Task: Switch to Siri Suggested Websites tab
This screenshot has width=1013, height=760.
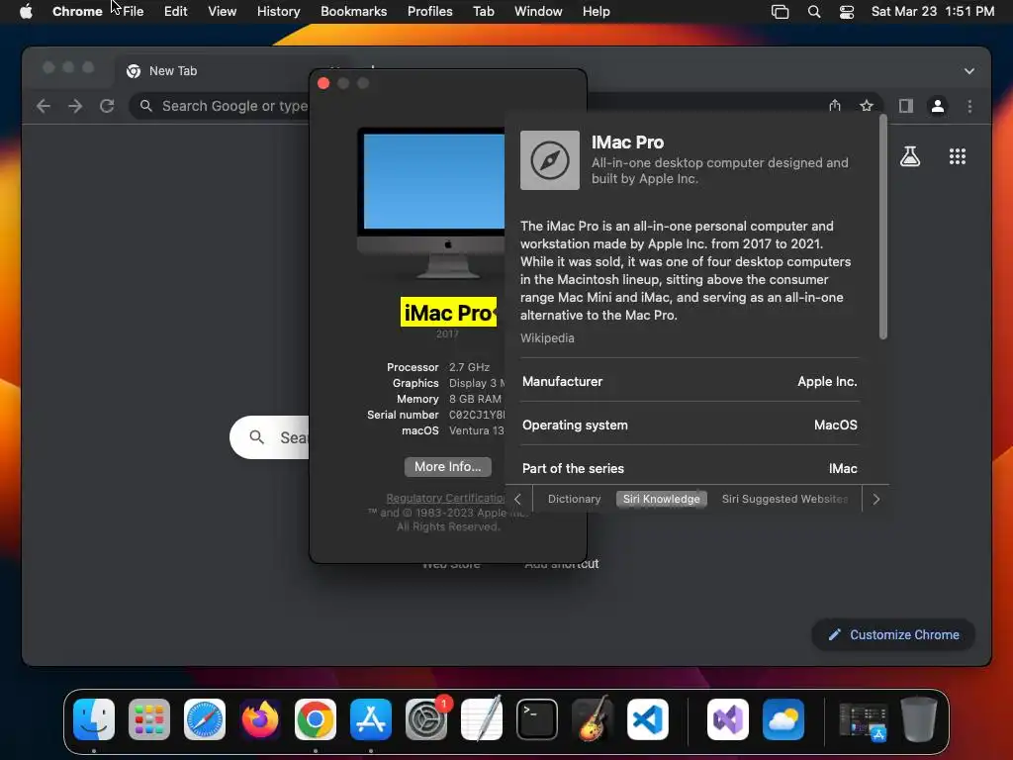Action: coord(784,499)
